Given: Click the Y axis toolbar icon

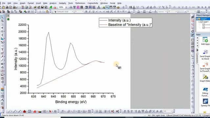Looking at the screenshot, I should [183, 7].
